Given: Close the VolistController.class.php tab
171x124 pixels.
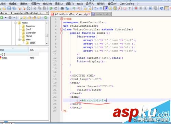Looking at the screenshot, I should [x=89, y=14].
